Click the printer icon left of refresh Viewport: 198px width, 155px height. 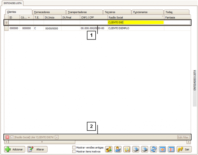(145, 149)
